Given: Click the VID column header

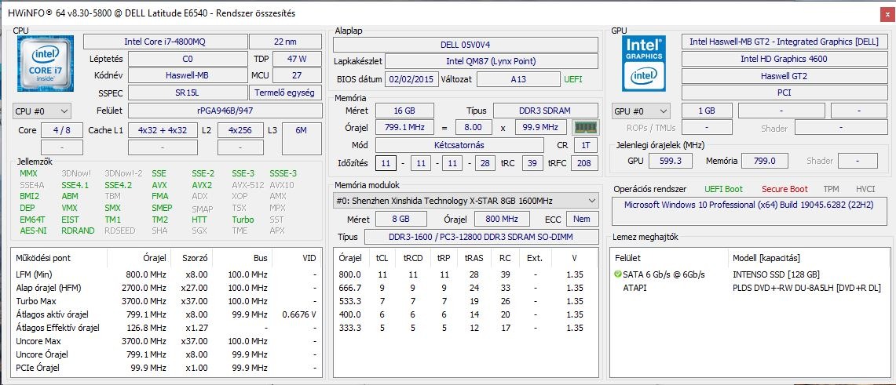Looking at the screenshot, I should coord(297,258).
